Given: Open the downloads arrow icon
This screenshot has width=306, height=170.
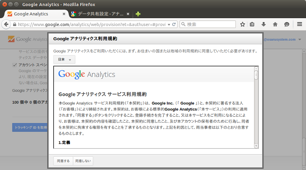Looking at the screenshot, I should [264, 24].
